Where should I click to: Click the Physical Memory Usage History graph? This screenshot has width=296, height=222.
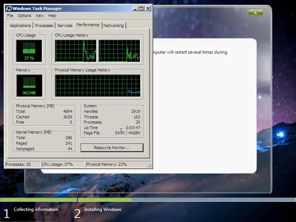(x=98, y=85)
